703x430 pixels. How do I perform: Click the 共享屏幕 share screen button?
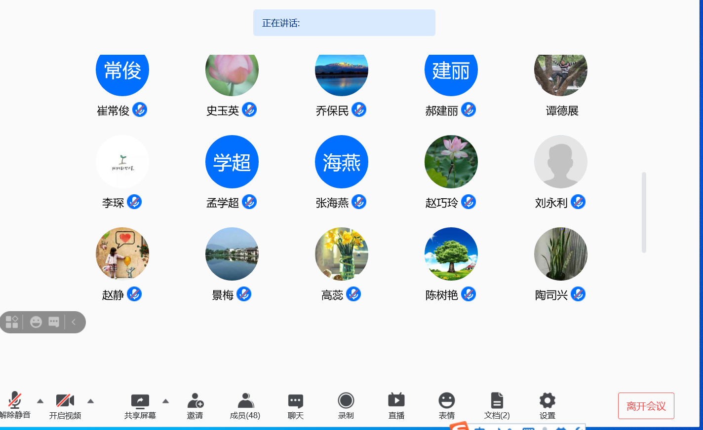coord(140,401)
